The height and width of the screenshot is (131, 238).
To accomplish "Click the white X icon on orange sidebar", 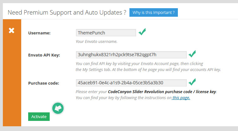I will point(11,31).
